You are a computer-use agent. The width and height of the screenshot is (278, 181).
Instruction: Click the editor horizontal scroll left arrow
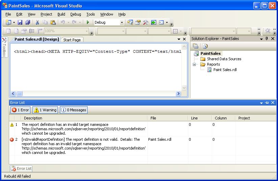(x=13, y=93)
